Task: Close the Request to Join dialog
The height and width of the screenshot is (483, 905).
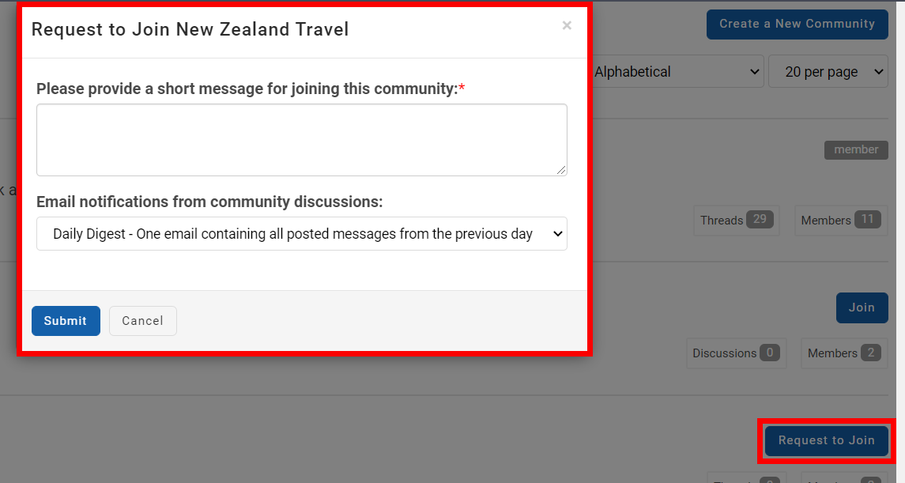Action: pyautogui.click(x=567, y=26)
